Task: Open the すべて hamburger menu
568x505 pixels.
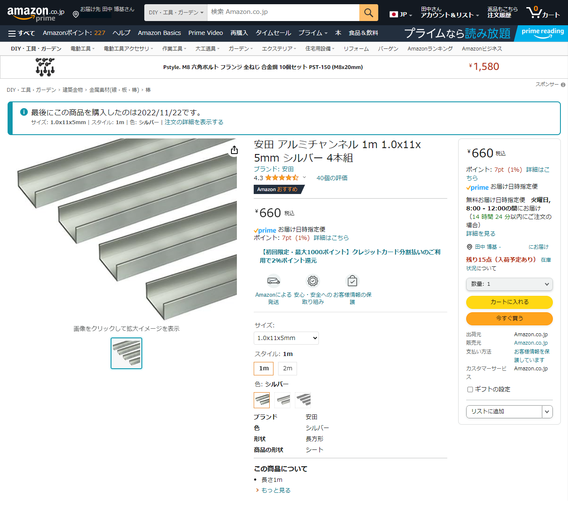Action: point(21,33)
